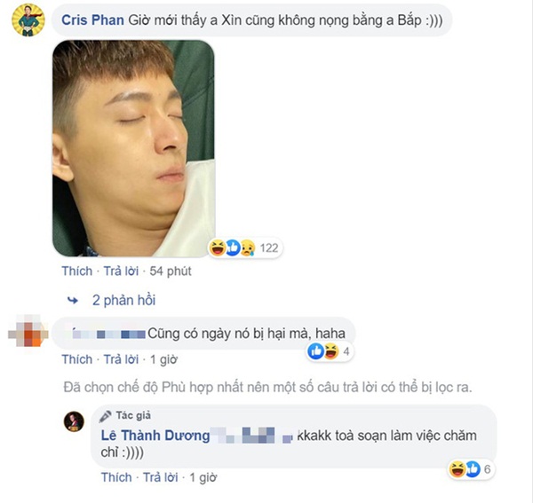Click the Haha emoji on photo comment
Screen dimensions: 533x503
coord(218,248)
